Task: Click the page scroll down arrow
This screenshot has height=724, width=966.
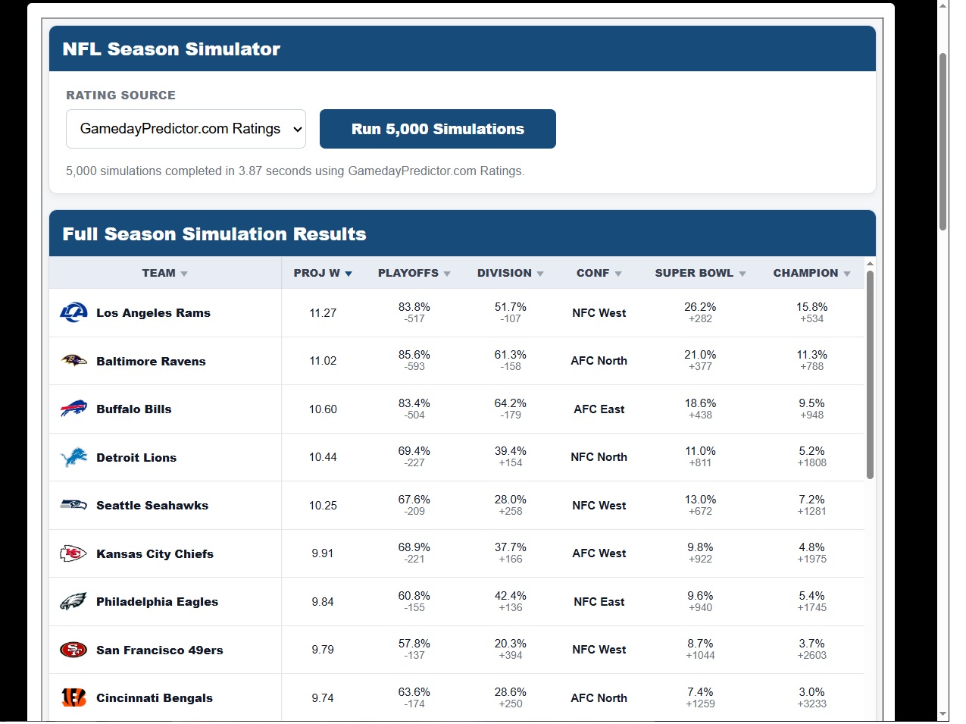Action: [x=943, y=714]
